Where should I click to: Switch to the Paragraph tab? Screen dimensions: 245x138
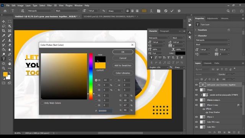pyautogui.click(x=164, y=31)
